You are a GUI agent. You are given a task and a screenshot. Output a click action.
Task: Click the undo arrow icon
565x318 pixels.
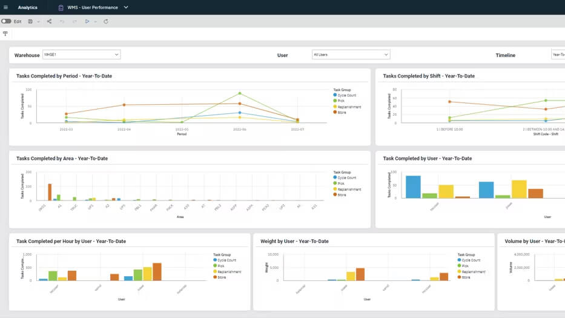(62, 21)
